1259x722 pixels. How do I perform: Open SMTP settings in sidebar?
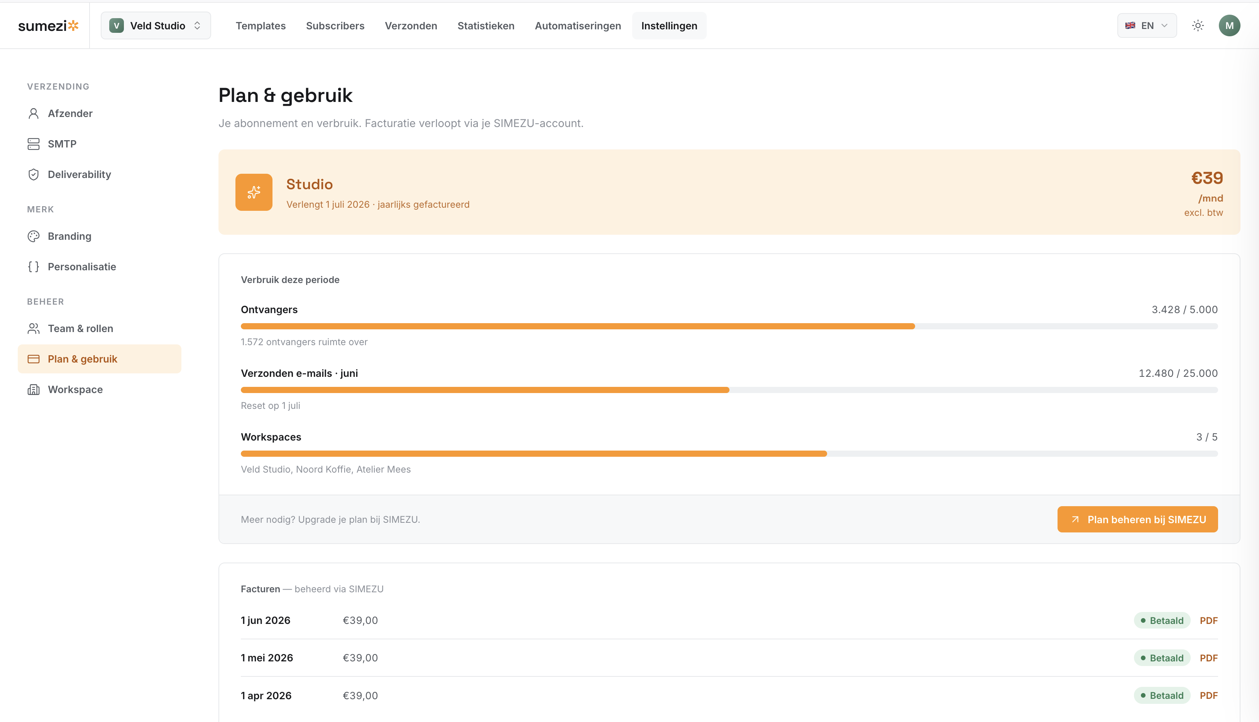pyautogui.click(x=100, y=144)
